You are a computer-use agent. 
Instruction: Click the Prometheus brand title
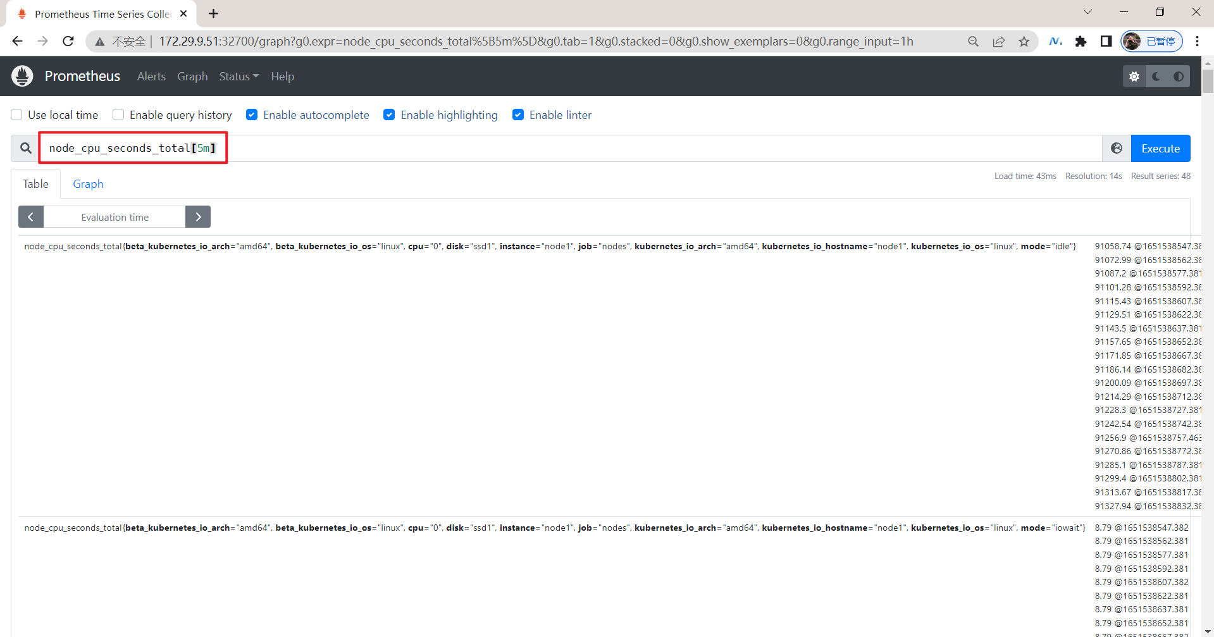(82, 76)
